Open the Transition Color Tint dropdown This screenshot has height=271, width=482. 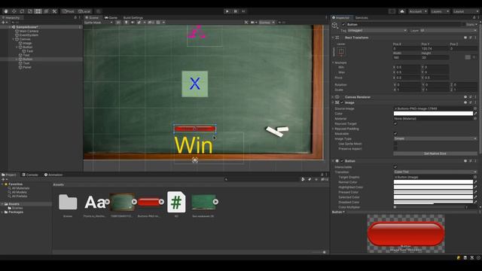[x=435, y=172]
